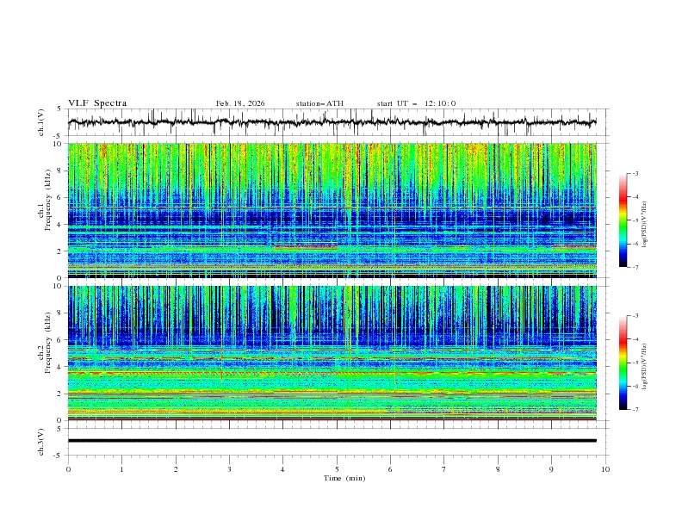682x527 pixels.
Task: Click the time axis tick label "4"
Action: (282, 469)
